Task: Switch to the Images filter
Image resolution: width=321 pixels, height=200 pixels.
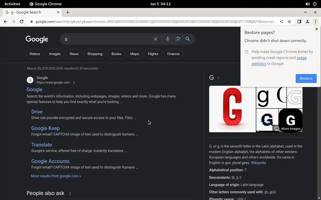Action: pyautogui.click(x=55, y=54)
